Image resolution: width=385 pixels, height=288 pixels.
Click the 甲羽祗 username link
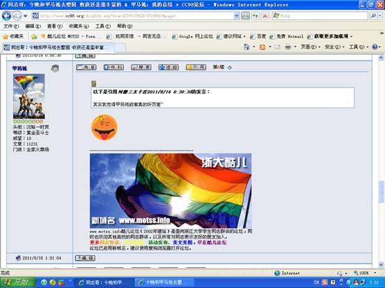[19, 68]
